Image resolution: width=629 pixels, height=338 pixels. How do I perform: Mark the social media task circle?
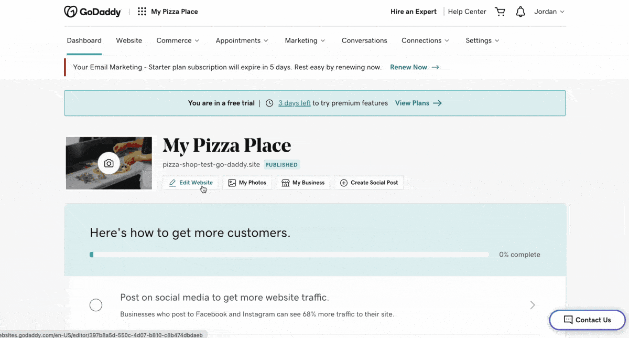click(96, 305)
